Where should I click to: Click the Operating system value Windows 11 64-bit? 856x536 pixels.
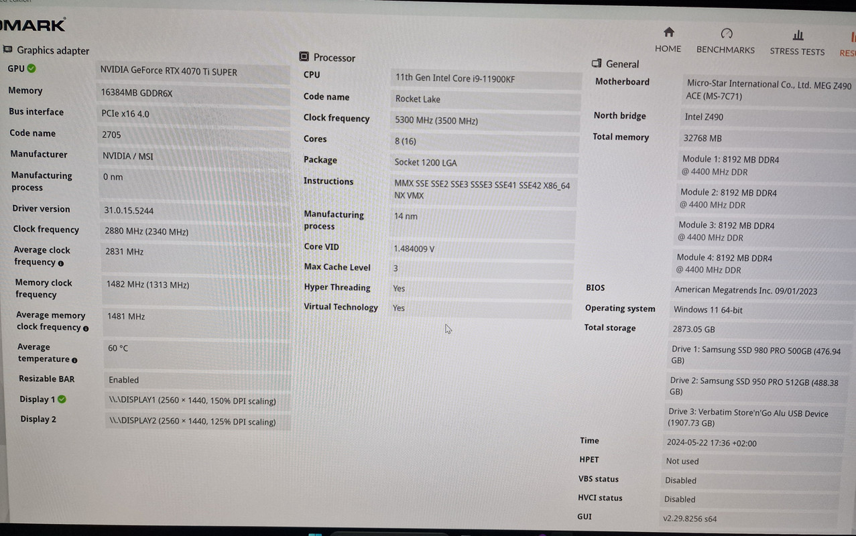(x=708, y=310)
